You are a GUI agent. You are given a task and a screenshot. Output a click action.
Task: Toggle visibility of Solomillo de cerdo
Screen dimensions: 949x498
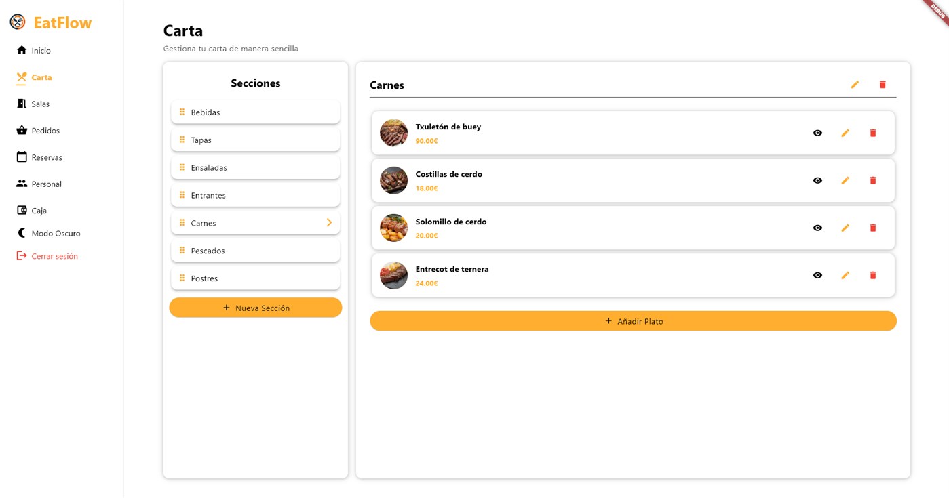click(817, 228)
